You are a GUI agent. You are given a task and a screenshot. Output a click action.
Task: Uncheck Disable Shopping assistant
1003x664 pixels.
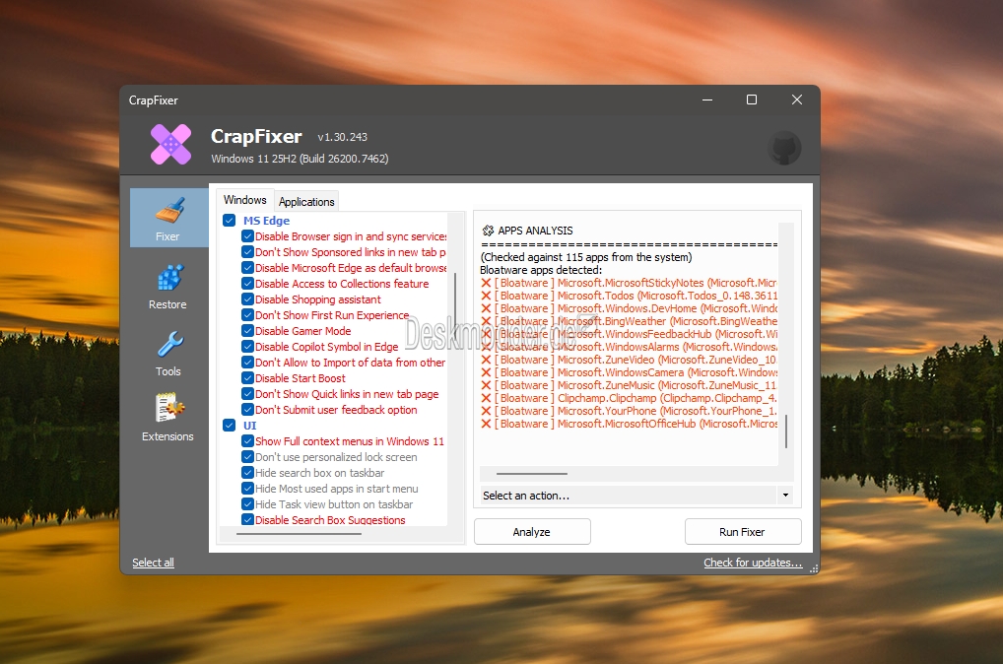pos(246,299)
